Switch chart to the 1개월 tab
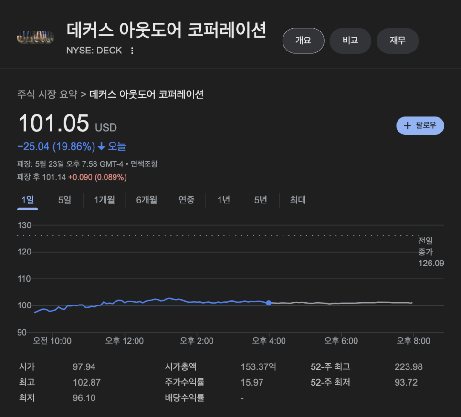Viewport: 461px width, 417px height. [105, 200]
